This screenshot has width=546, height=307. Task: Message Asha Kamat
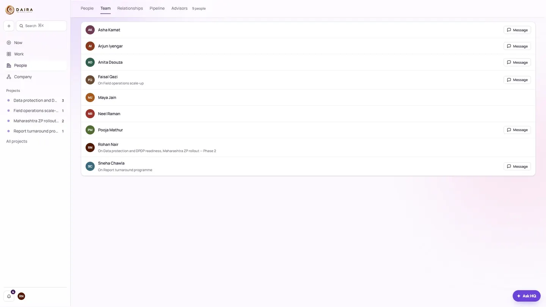tap(517, 30)
